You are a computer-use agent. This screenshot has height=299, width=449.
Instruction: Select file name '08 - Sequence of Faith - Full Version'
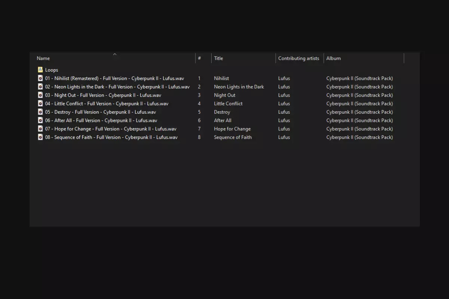[112, 137]
